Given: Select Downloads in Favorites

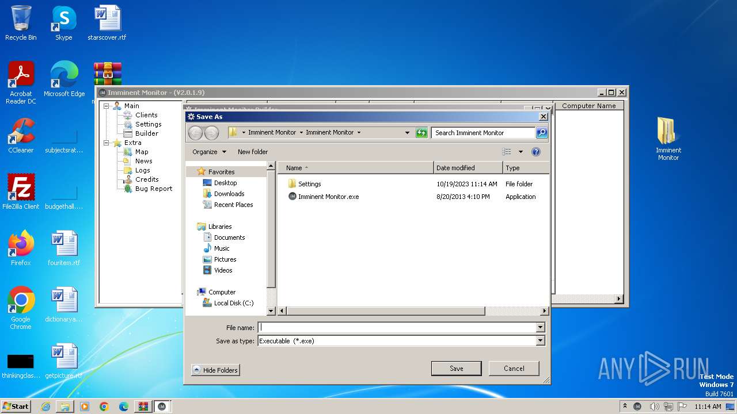Looking at the screenshot, I should click(x=229, y=194).
